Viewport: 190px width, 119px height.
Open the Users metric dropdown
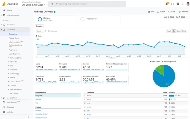pos(40,31)
